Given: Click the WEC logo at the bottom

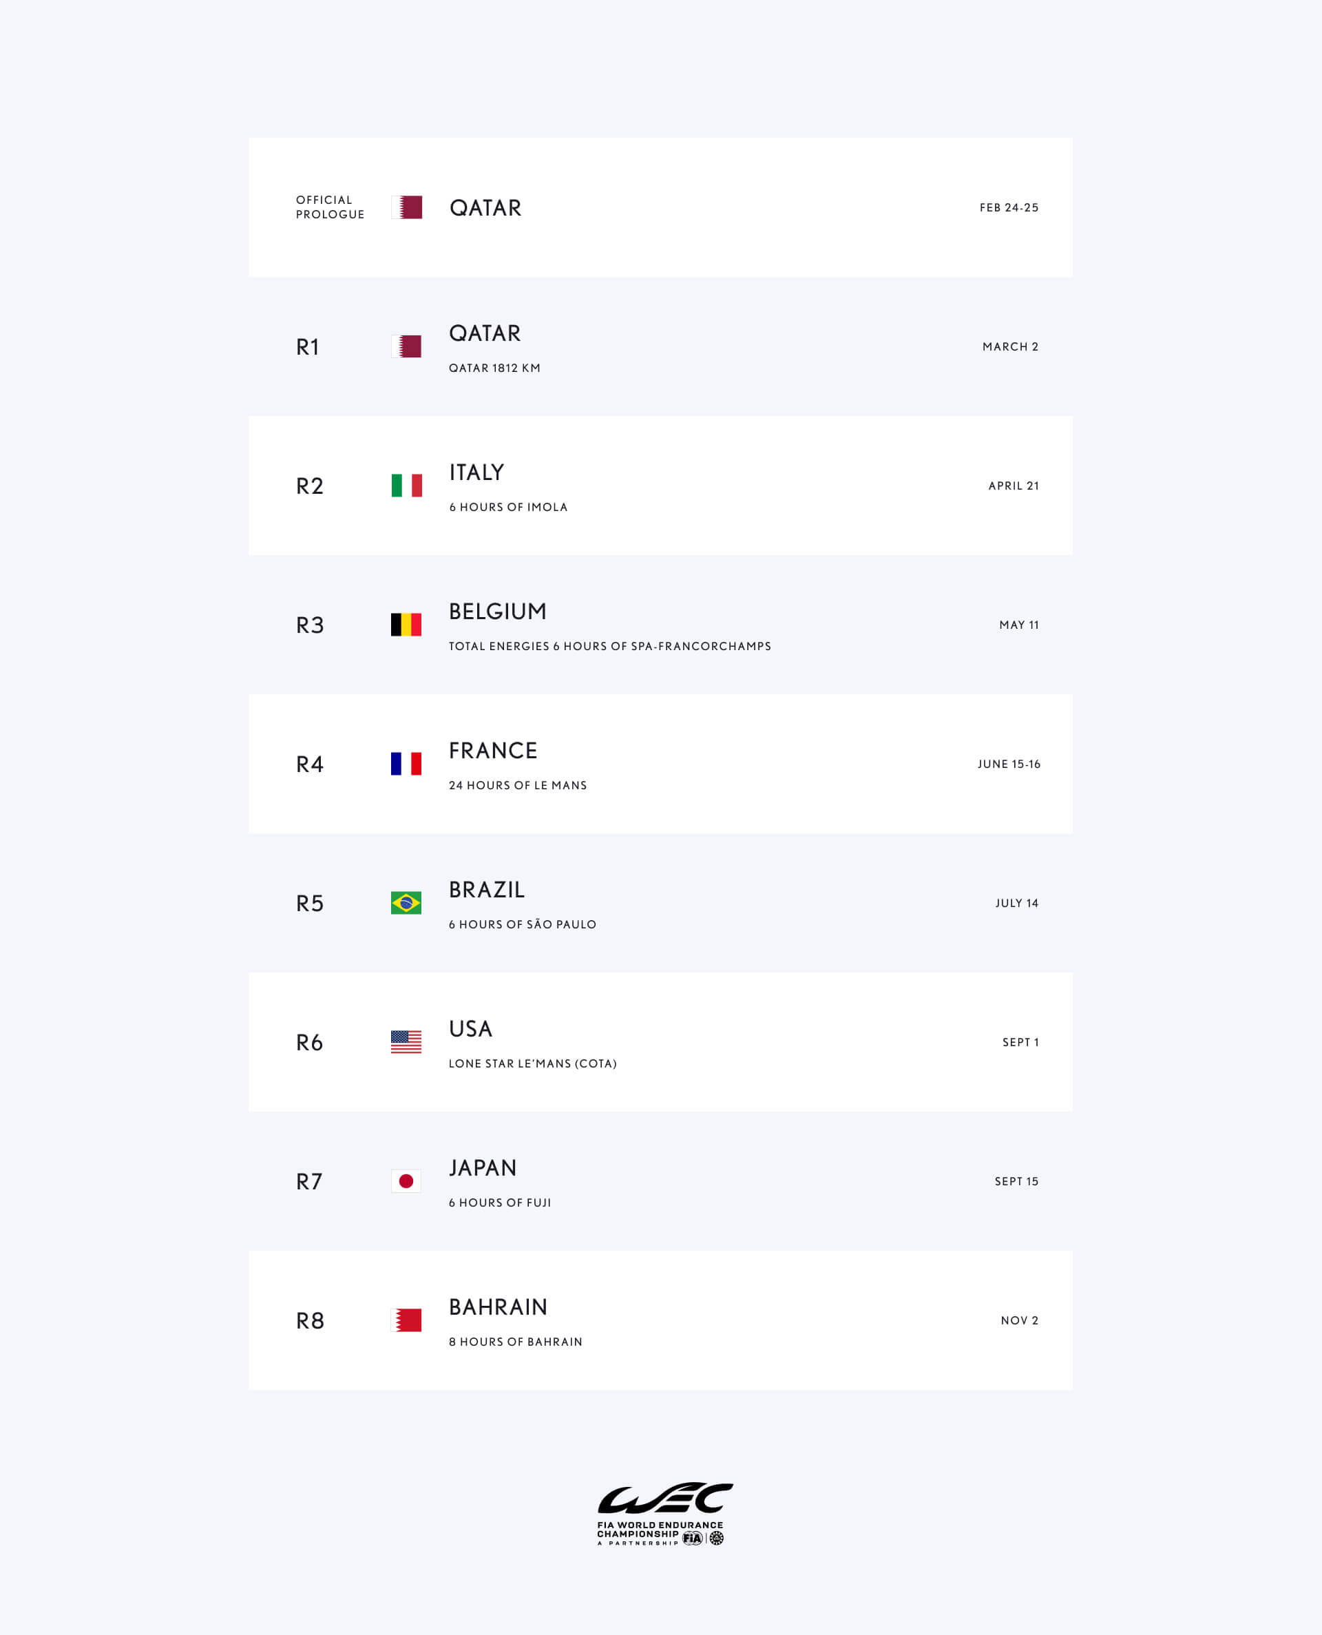Looking at the screenshot, I should point(665,1514).
